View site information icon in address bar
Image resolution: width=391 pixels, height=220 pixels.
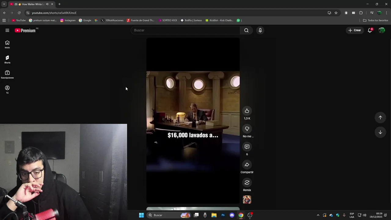[28, 13]
